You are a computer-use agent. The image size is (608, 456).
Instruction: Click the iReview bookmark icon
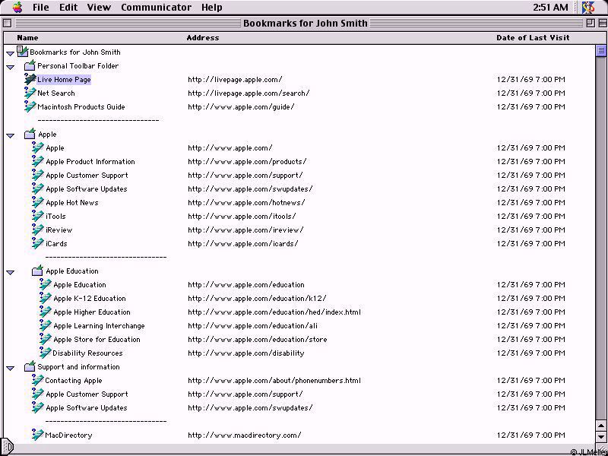tap(37, 230)
